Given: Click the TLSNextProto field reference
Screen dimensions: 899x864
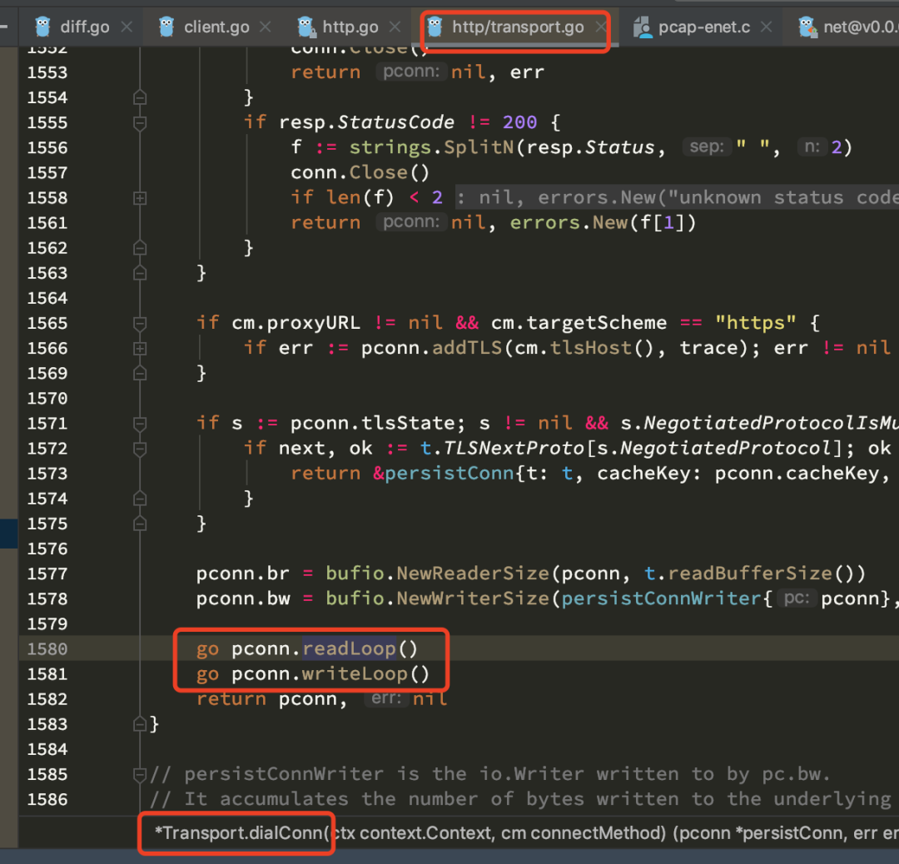Looking at the screenshot, I should [514, 449].
